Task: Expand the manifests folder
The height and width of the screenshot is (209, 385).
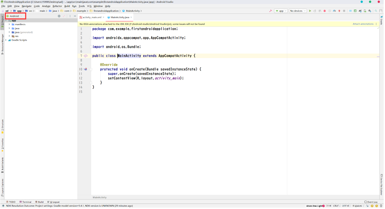Action: 9,24
